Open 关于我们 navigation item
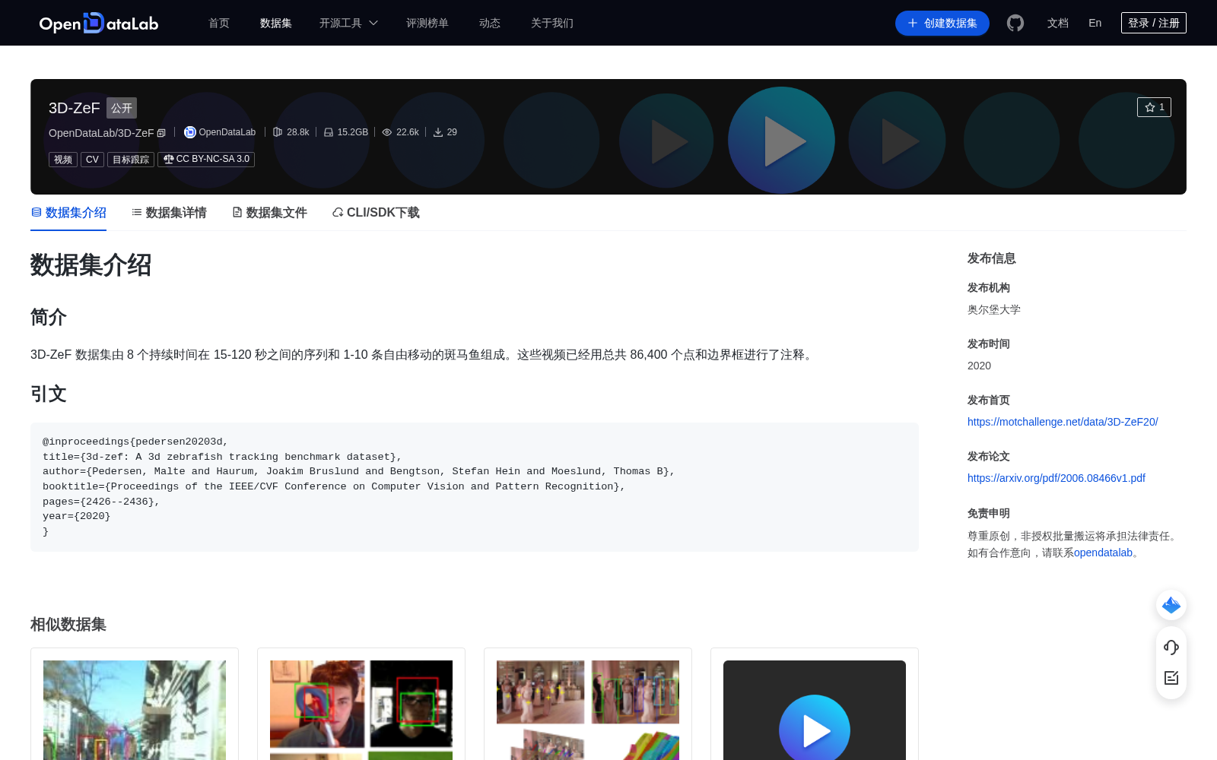Screen dimensions: 1217x760 pos(552,23)
